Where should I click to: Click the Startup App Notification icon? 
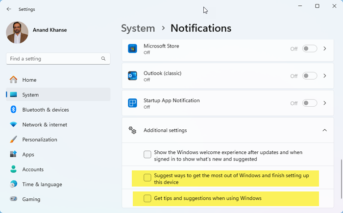(132, 103)
